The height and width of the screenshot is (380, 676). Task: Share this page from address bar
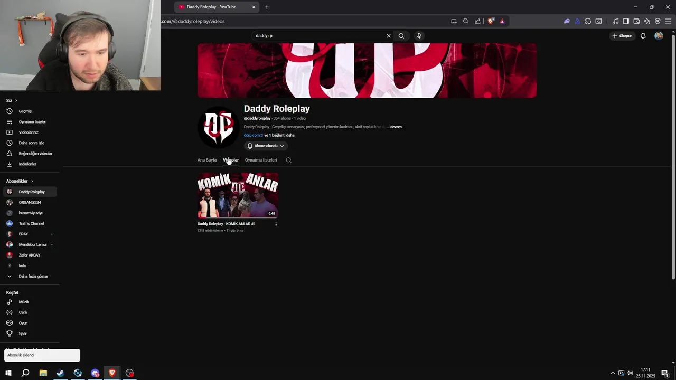tap(478, 21)
